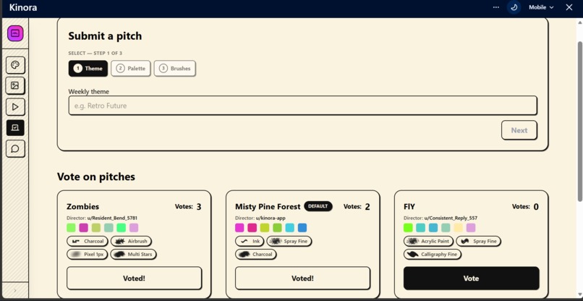Click the Weekly theme input field

(x=302, y=106)
